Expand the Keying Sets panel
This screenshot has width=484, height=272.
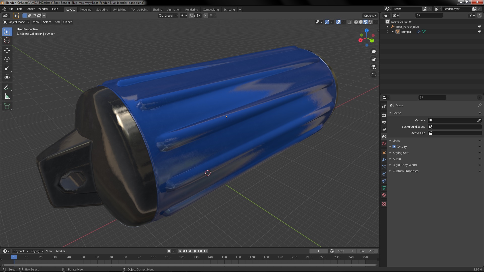(401, 153)
